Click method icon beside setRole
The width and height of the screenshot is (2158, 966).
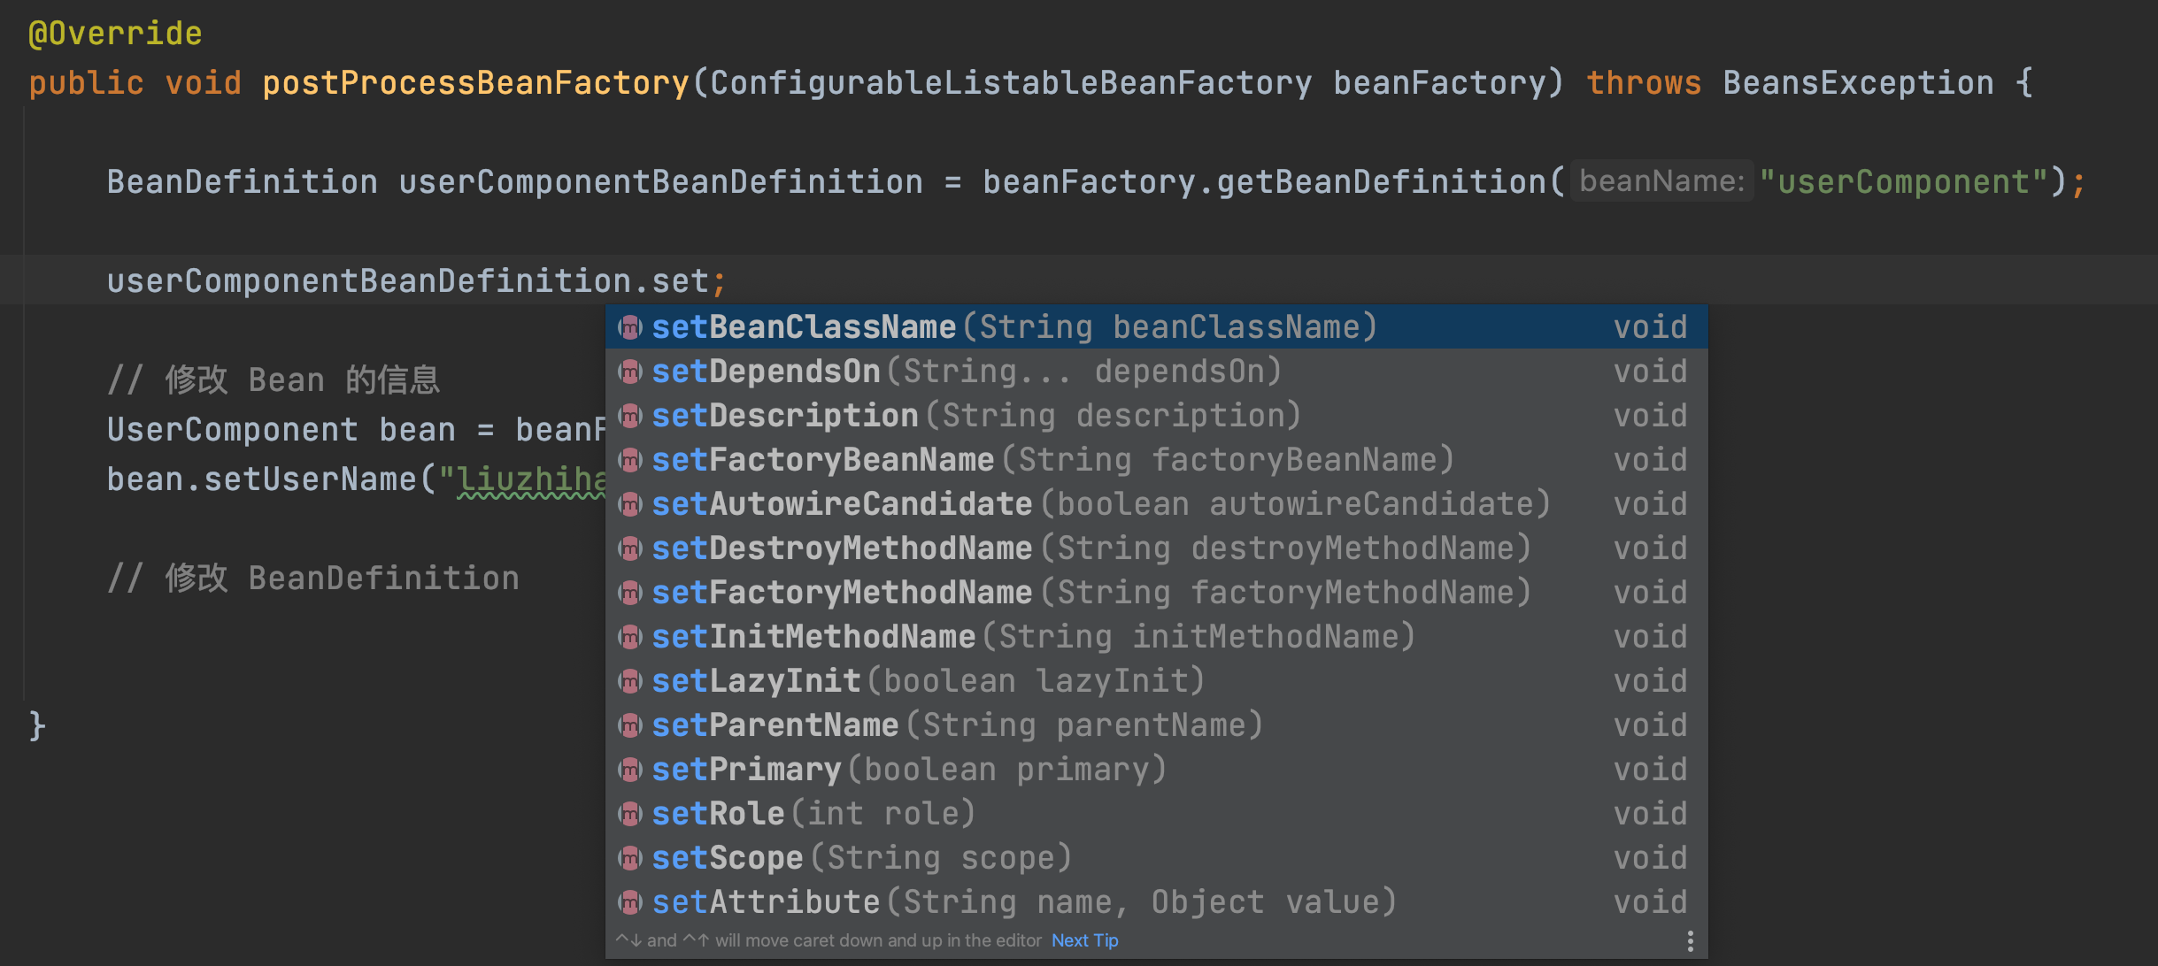629,814
